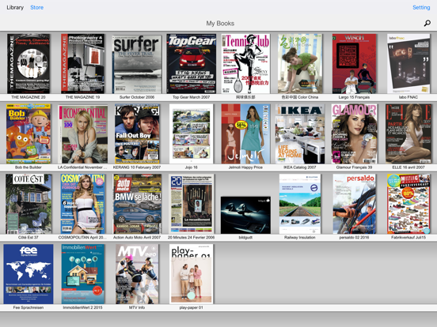The height and width of the screenshot is (327, 437).
Task: Open the labo FNAC cover
Action: point(408,64)
